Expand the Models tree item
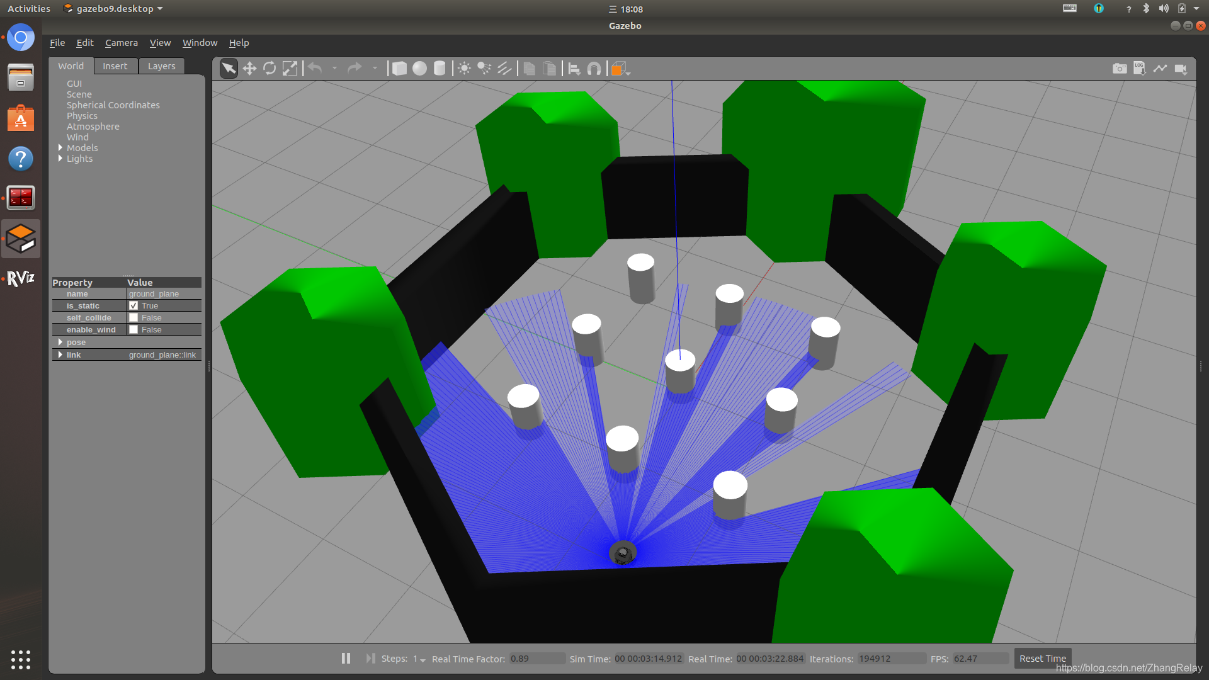 60,147
